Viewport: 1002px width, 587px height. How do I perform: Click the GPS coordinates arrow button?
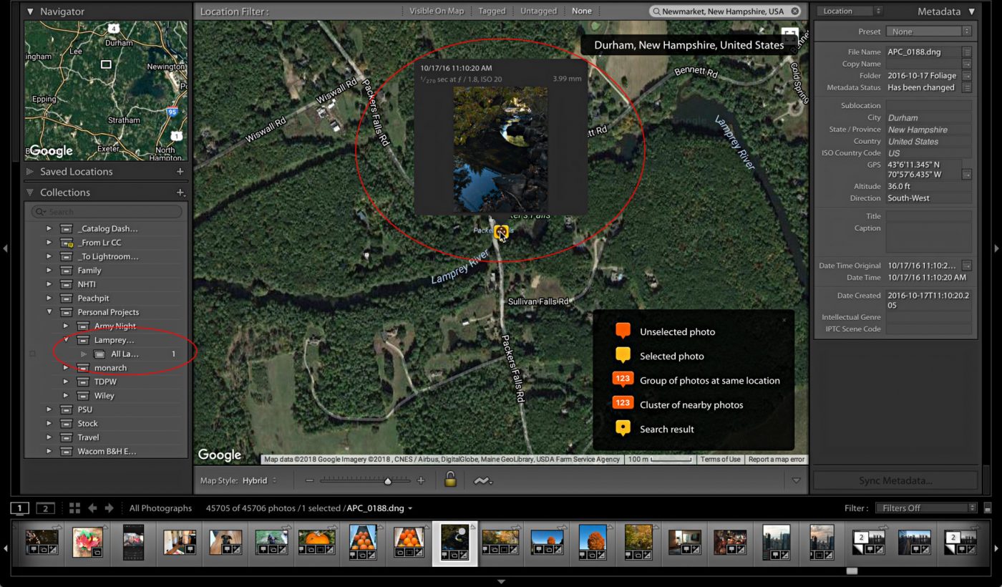[967, 174]
